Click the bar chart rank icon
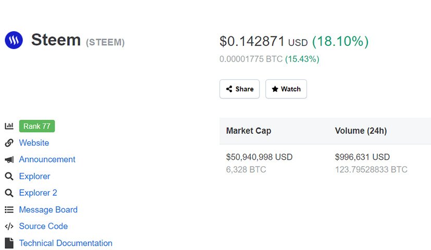 tap(9, 126)
